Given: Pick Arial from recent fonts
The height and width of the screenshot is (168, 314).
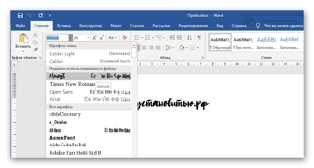Looking at the screenshot, I should [x=89, y=99].
